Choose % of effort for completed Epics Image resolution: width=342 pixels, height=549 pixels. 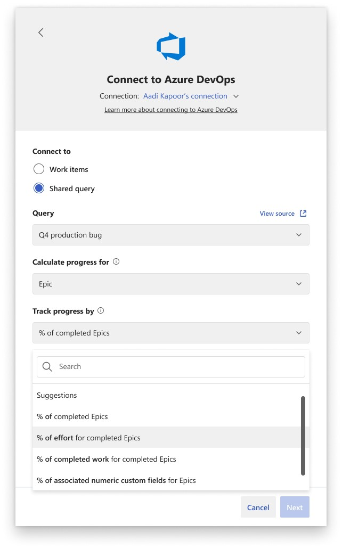167,438
